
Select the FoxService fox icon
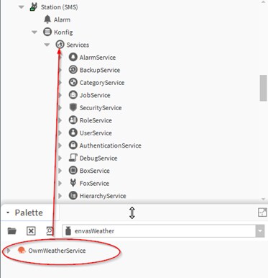point(73,183)
